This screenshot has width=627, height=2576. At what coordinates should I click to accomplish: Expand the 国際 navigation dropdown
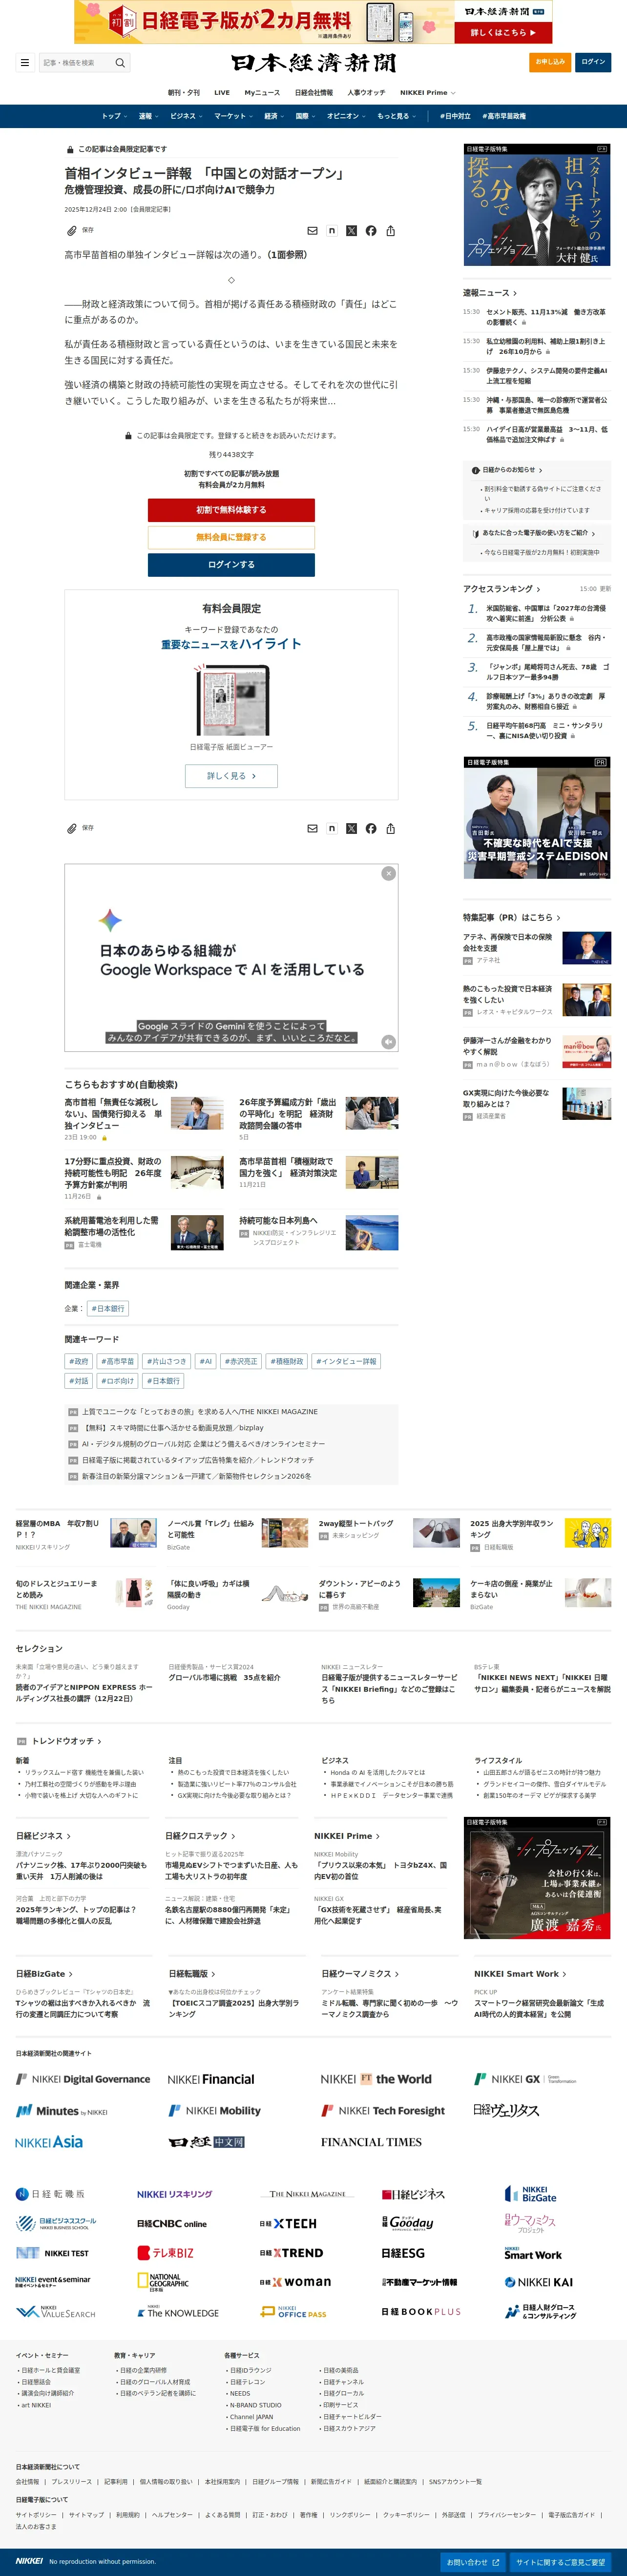[306, 116]
